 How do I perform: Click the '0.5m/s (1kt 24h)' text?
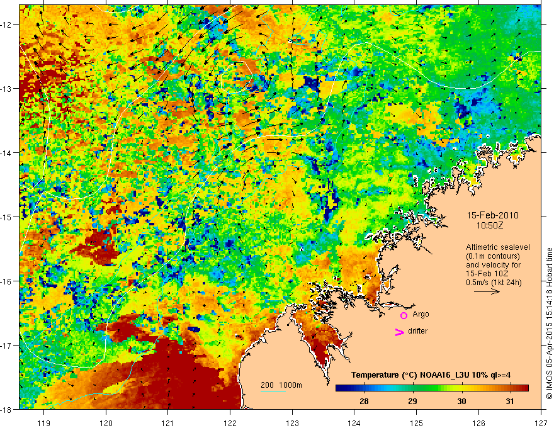[494, 283]
